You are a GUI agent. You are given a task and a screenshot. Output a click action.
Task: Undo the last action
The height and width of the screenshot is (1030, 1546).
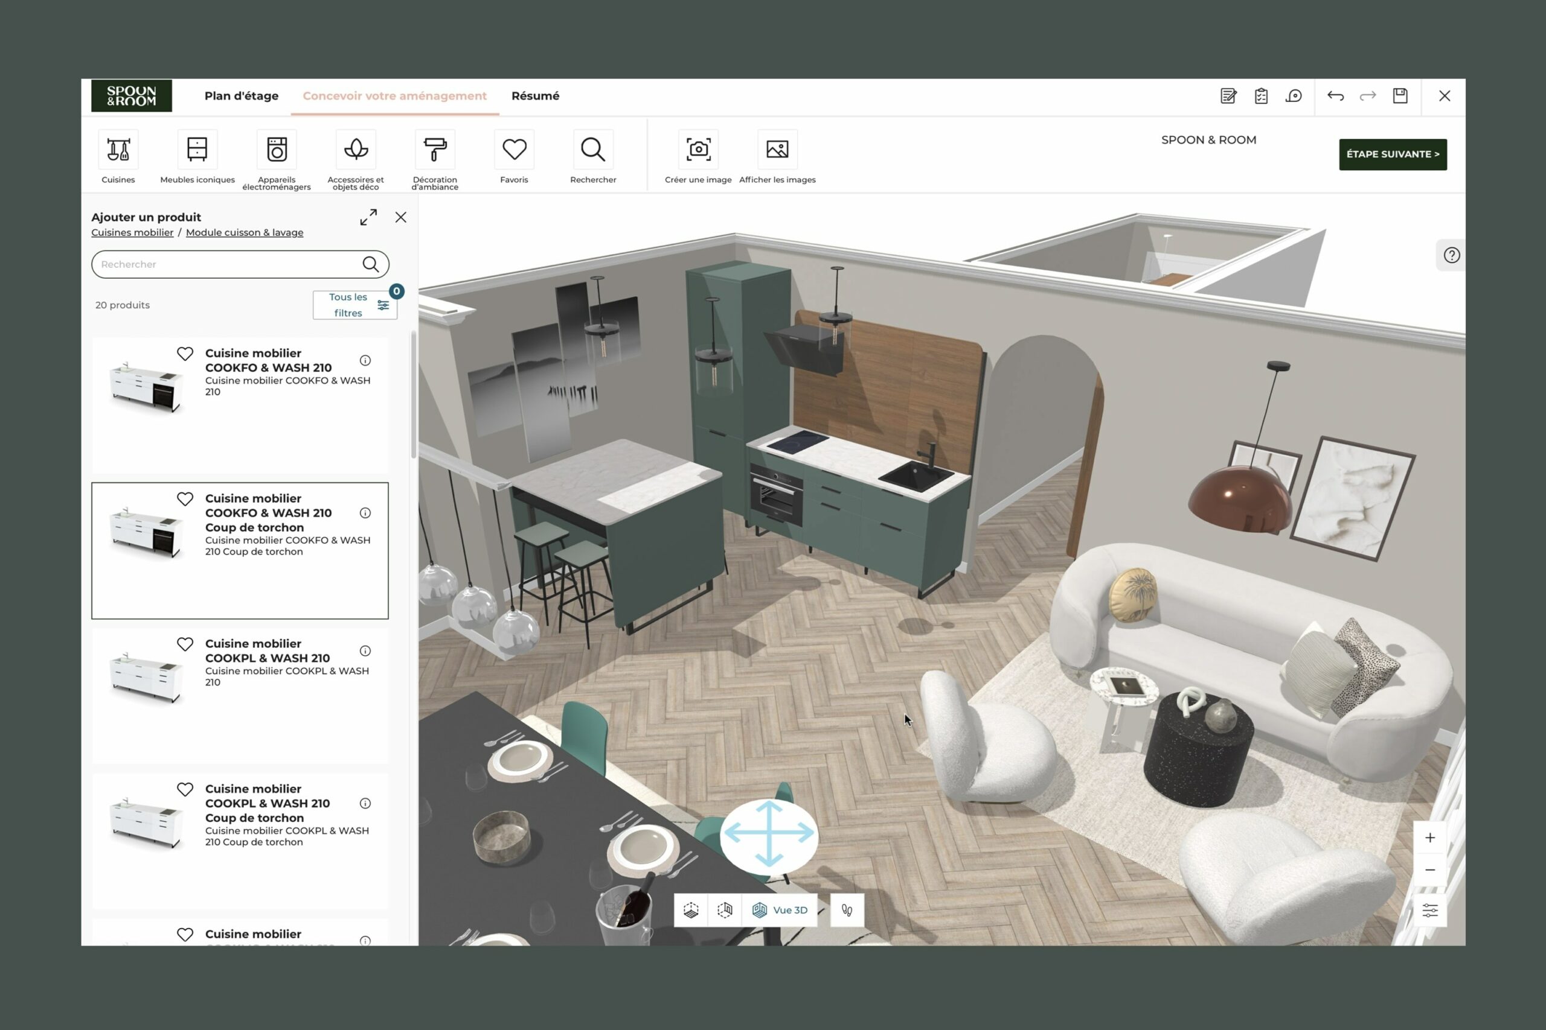(1335, 96)
